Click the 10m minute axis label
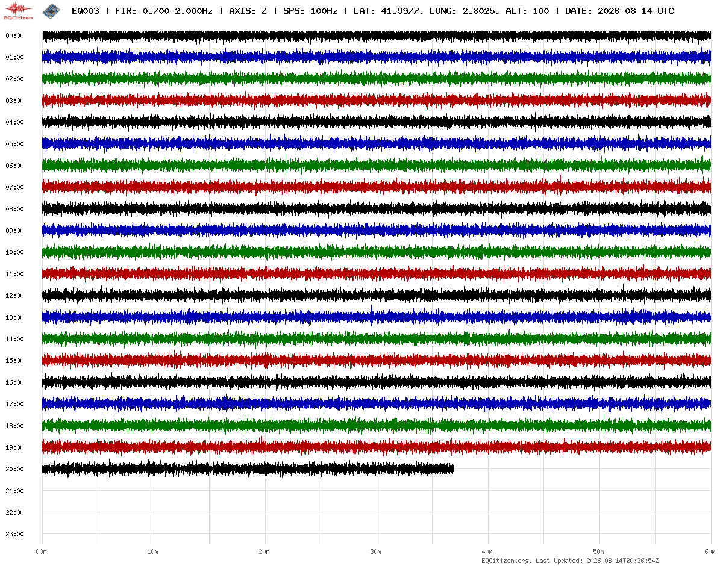 153,552
